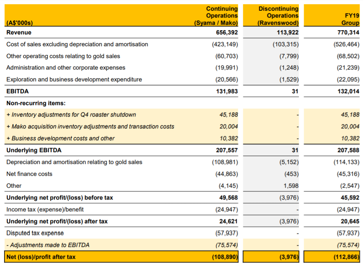Click Group EBITDA value 132,014
Screen dimensions: 363x266
click(x=348, y=91)
